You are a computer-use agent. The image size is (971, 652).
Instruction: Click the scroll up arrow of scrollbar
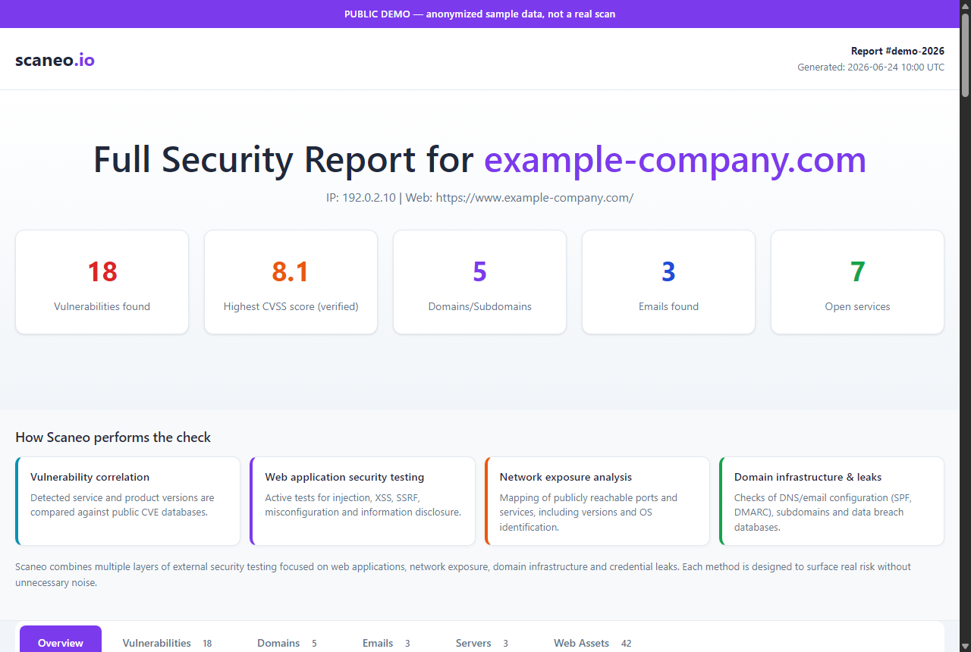point(965,6)
